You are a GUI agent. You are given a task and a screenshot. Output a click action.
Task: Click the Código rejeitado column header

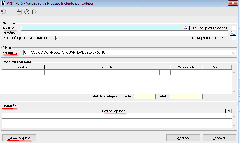(113, 111)
